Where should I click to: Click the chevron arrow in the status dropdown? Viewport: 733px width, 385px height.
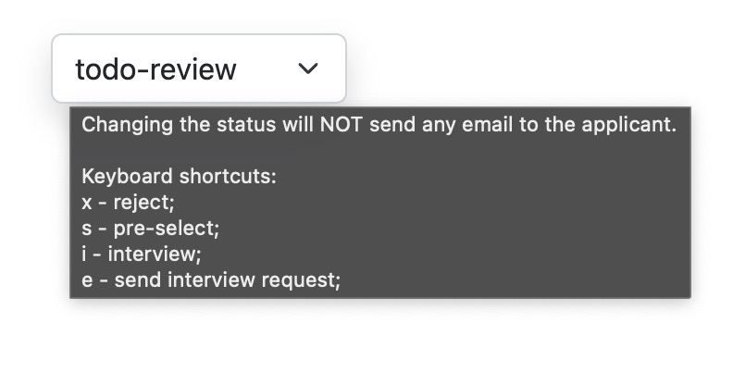pyautogui.click(x=309, y=68)
